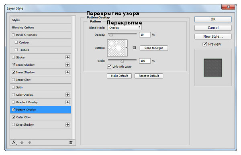Select the Inner Glow effect row
The height and width of the screenshot is (155, 241).
pyautogui.click(x=41, y=80)
